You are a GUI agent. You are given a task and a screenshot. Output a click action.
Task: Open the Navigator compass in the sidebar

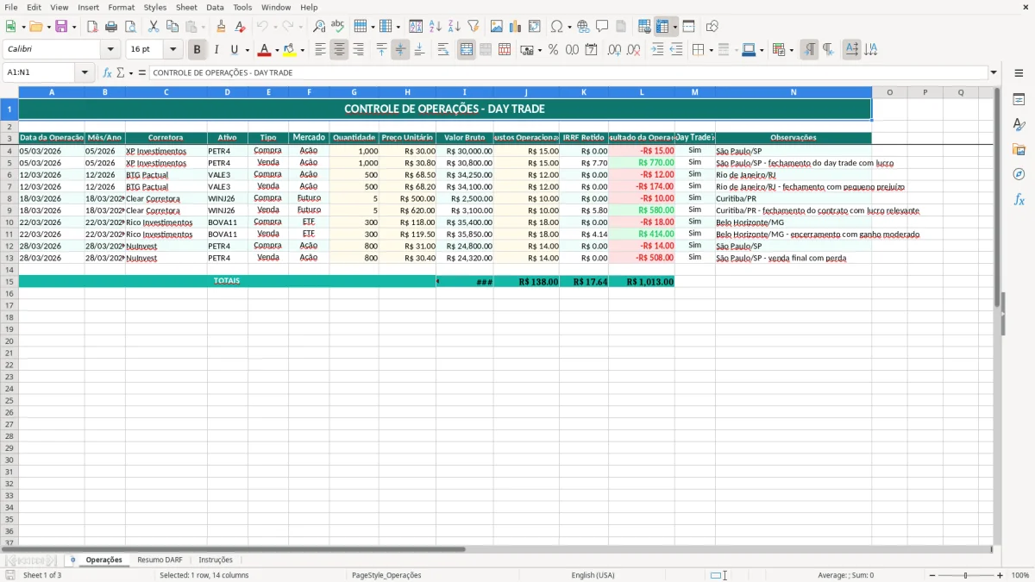1019,174
